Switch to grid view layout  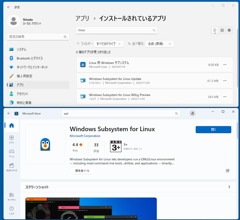click(222, 30)
